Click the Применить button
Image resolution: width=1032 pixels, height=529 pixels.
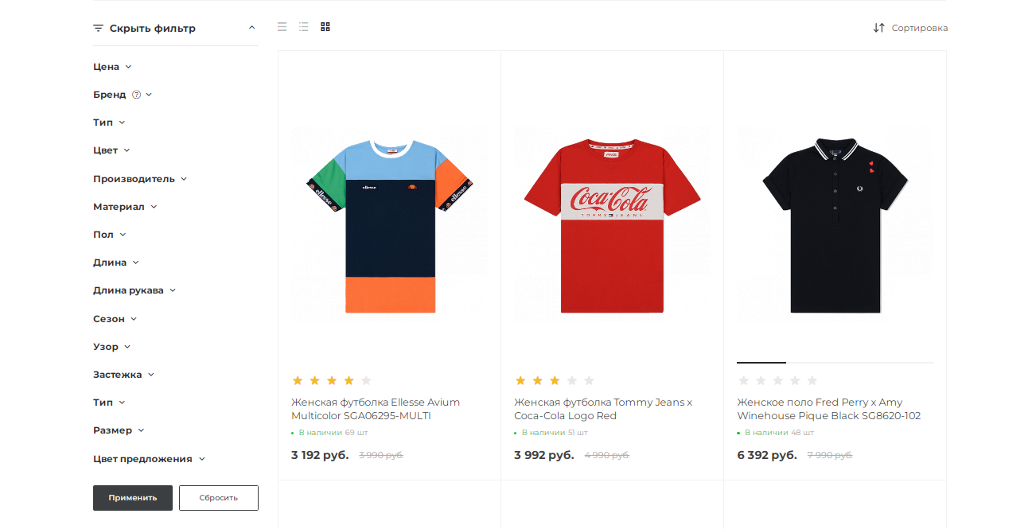[133, 498]
